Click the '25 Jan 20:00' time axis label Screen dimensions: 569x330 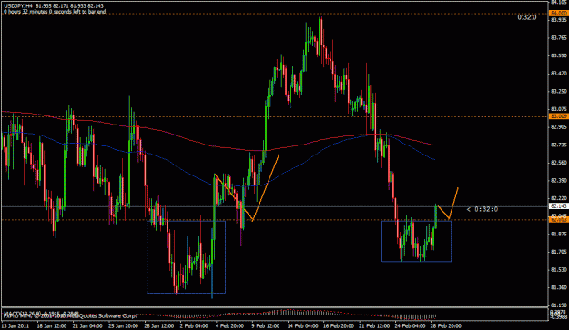[x=123, y=325]
